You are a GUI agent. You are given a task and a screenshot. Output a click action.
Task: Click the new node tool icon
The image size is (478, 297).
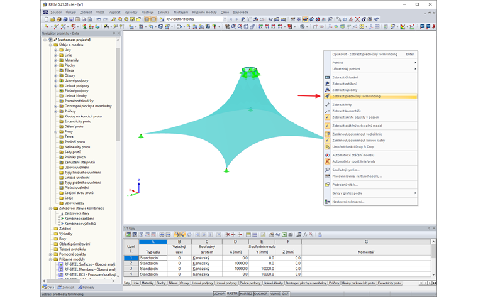point(47,27)
